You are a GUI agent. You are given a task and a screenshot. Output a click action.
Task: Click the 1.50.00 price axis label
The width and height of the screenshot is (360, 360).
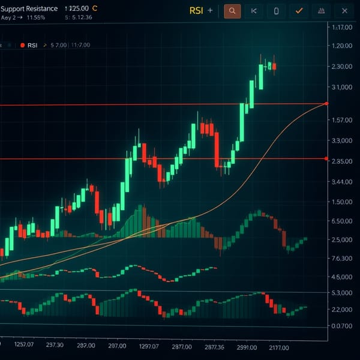coord(342,202)
